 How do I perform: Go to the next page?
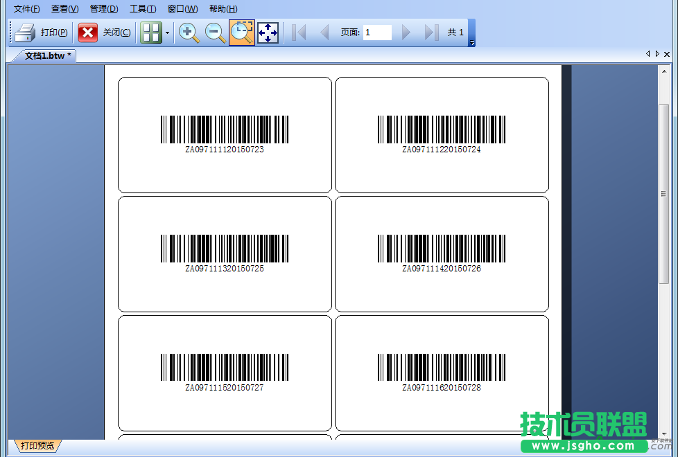click(x=406, y=33)
